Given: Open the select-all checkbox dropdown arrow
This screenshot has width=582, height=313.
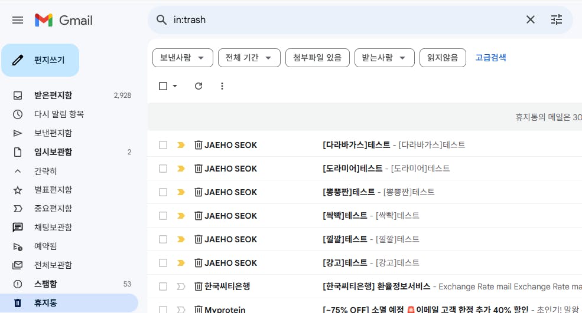Looking at the screenshot, I should 175,86.
